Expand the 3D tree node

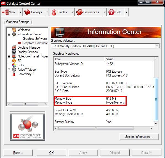pos(9,61)
